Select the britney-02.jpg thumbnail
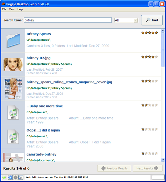The height and width of the screenshot is (182, 166). (x=13, y=65)
